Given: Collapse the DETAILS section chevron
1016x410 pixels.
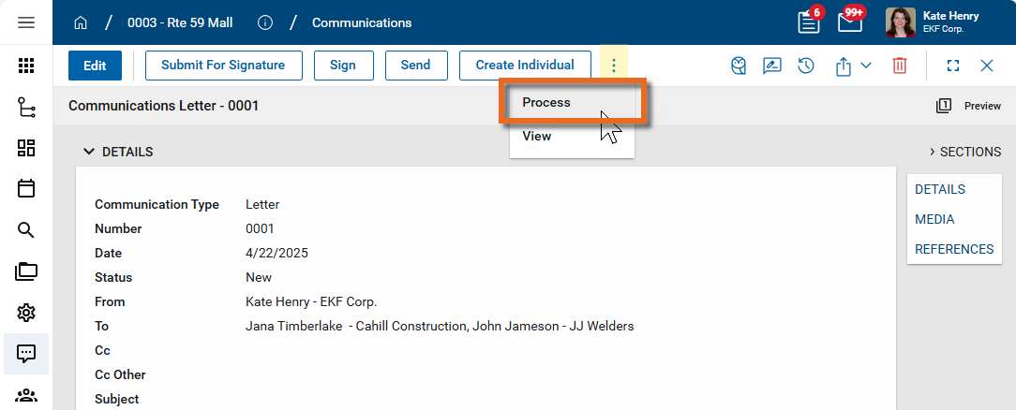Looking at the screenshot, I should pos(89,152).
